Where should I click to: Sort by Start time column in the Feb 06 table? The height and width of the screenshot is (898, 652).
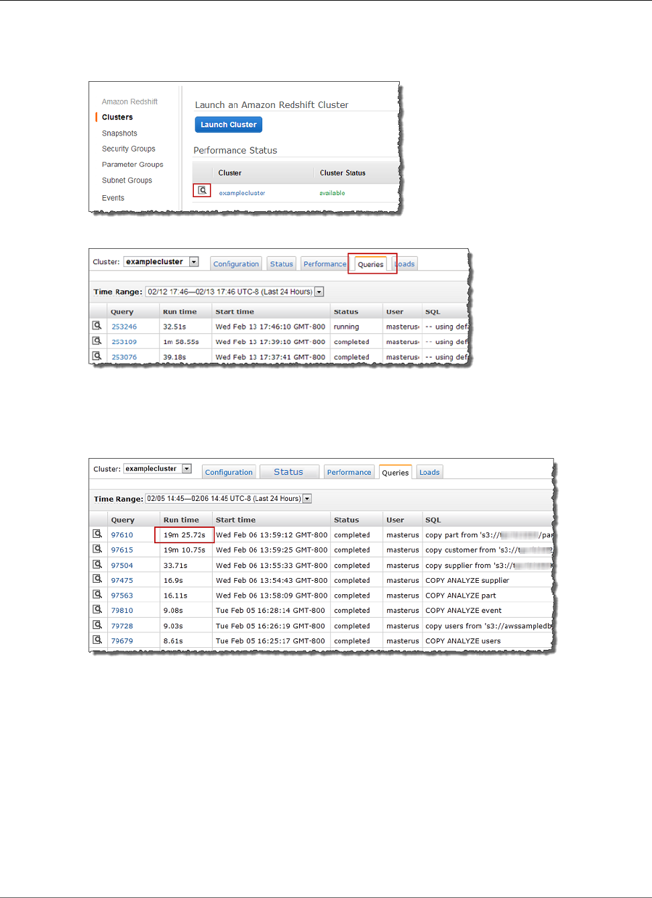[235, 520]
